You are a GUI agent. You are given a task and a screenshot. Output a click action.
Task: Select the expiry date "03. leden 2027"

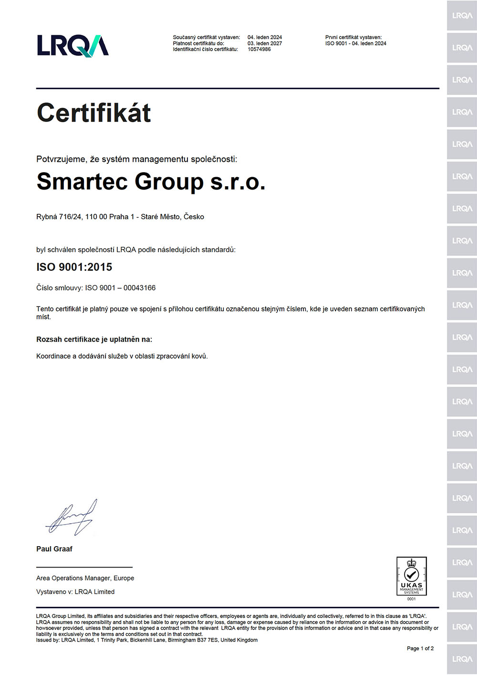[265, 43]
